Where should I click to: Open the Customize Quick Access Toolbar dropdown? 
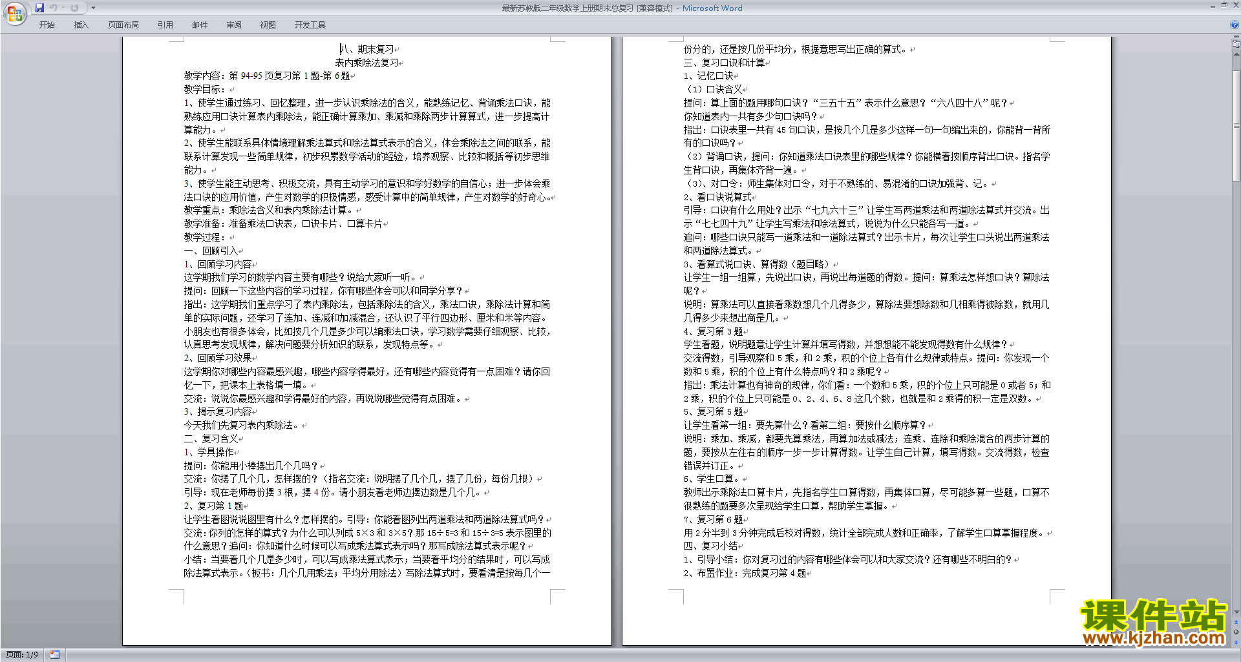[x=93, y=8]
